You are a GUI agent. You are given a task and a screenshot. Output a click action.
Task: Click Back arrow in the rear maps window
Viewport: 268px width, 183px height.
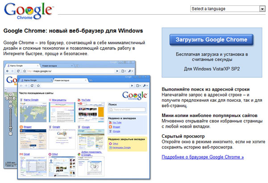coord(7,71)
